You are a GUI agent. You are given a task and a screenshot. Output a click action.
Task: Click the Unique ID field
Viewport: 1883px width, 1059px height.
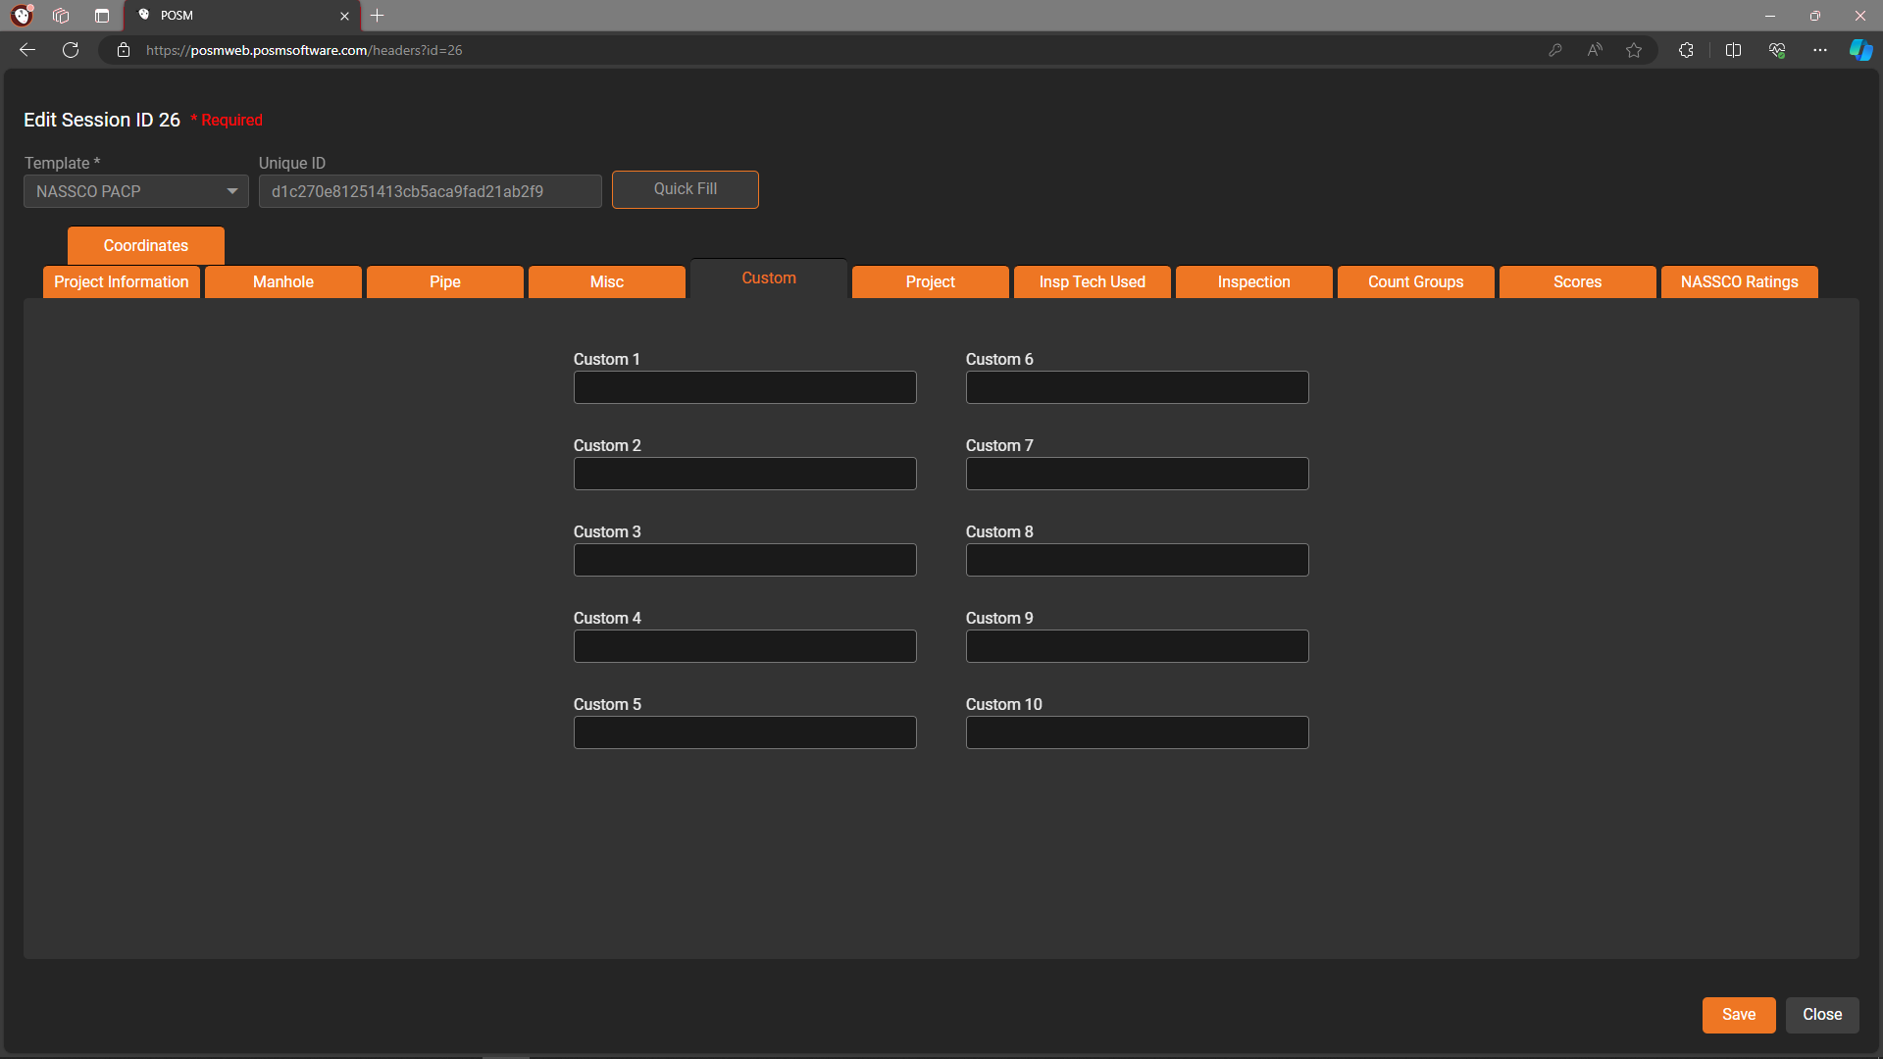[431, 191]
